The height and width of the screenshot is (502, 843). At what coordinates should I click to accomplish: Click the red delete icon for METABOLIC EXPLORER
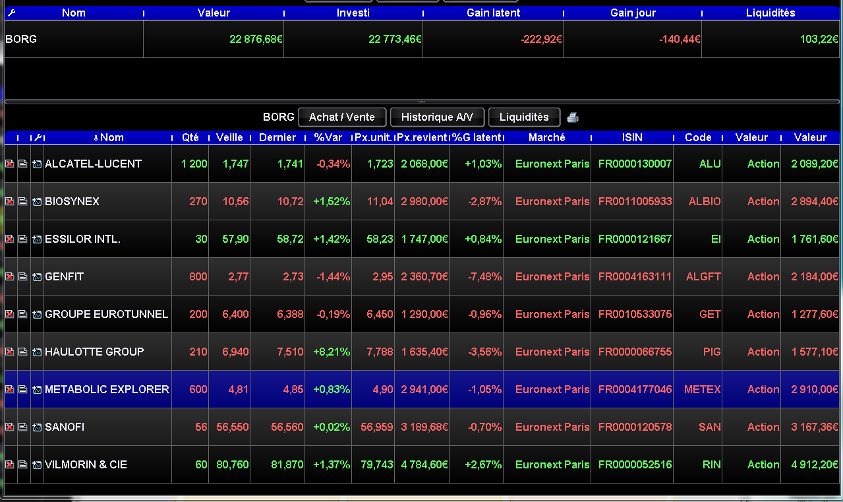pos(10,389)
